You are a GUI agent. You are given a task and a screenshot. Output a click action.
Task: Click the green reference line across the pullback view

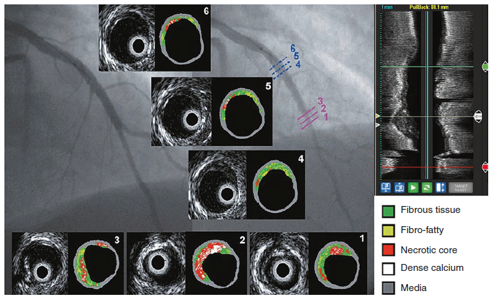click(427, 67)
